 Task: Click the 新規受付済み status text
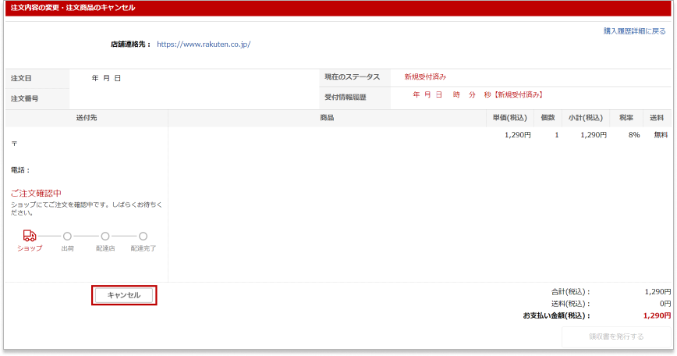[425, 77]
